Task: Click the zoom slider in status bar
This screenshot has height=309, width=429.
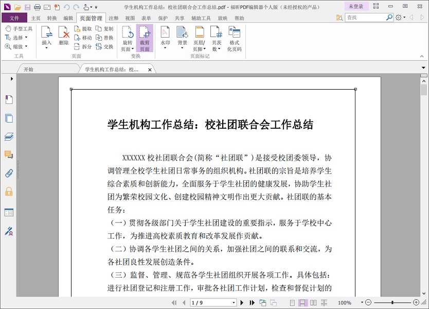Action: 392,303
